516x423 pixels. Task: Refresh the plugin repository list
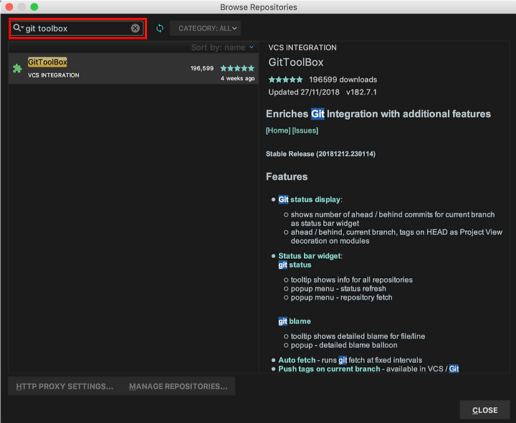(x=160, y=28)
